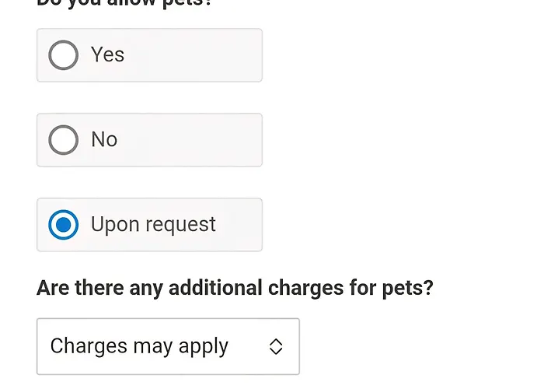The height and width of the screenshot is (389, 544).
Task: Open the Charges may apply dropdown
Action: (x=168, y=346)
